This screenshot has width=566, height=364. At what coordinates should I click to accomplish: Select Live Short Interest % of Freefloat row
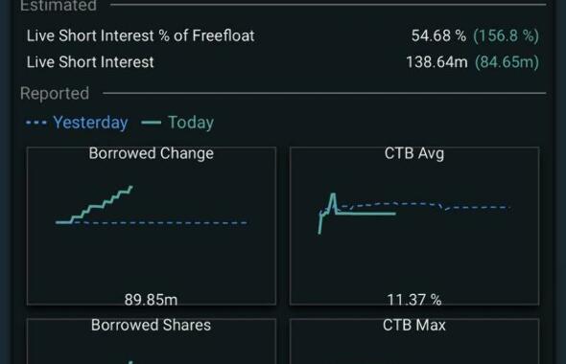click(283, 35)
